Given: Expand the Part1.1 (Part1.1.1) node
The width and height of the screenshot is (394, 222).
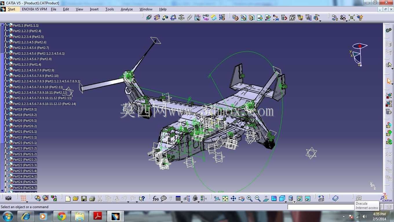Looking at the screenshot, I should pos(6,25).
